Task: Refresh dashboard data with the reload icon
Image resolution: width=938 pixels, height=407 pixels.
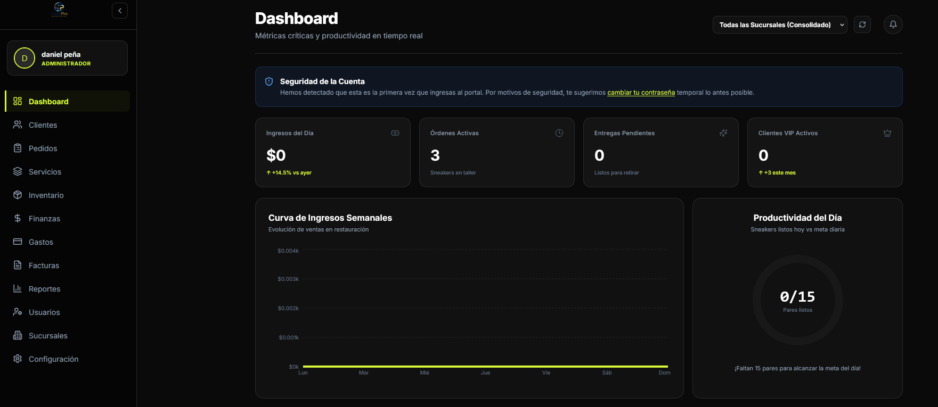Action: [x=862, y=24]
